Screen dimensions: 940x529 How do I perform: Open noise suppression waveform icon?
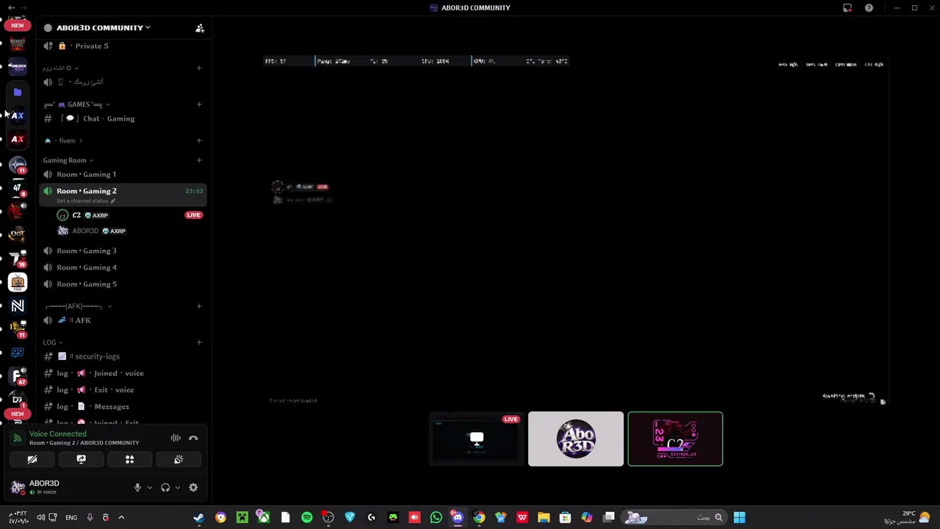(x=176, y=438)
